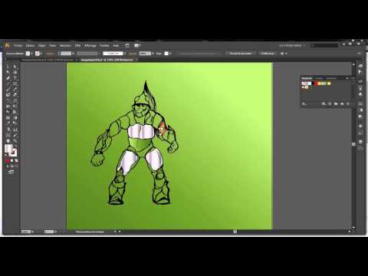Click the Préférences button in control bar
The width and height of the screenshot is (368, 276).
tap(268, 54)
